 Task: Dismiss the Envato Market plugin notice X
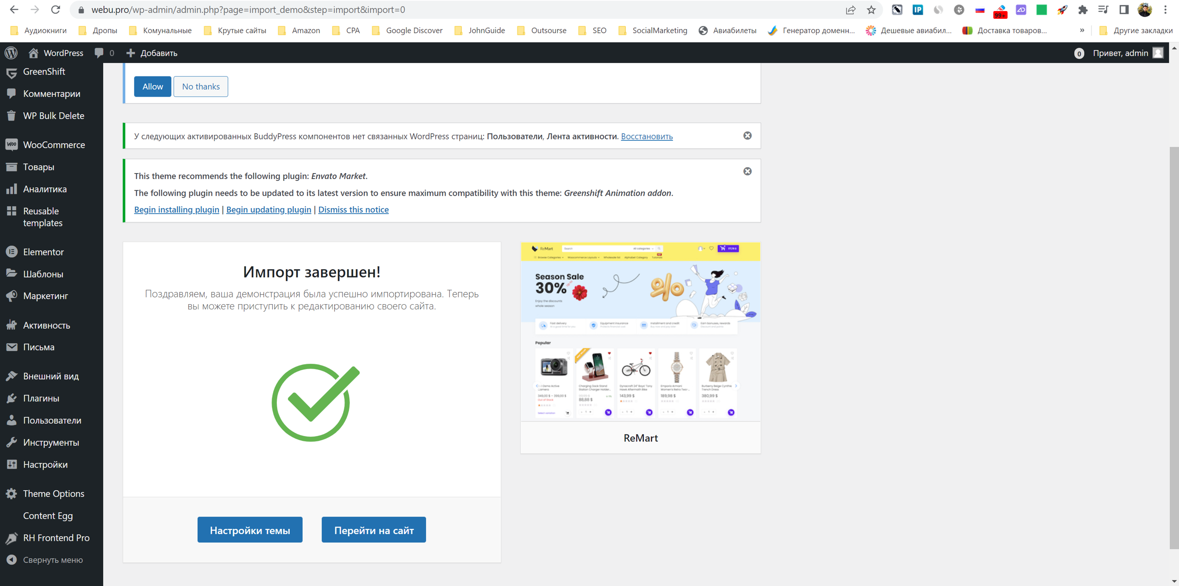[747, 171]
